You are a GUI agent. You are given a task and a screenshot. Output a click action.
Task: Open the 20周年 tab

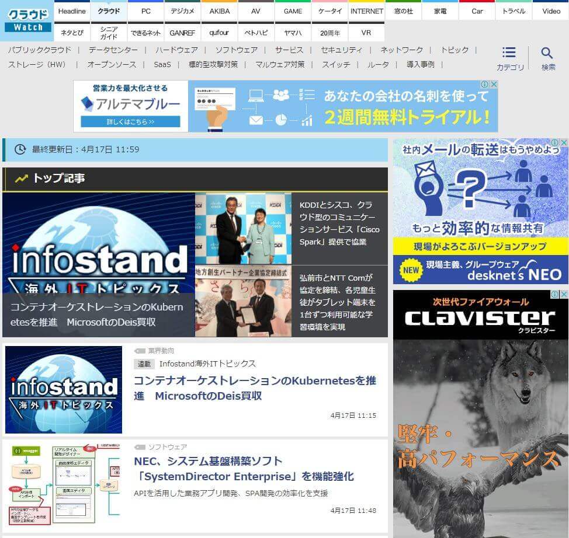[330, 33]
